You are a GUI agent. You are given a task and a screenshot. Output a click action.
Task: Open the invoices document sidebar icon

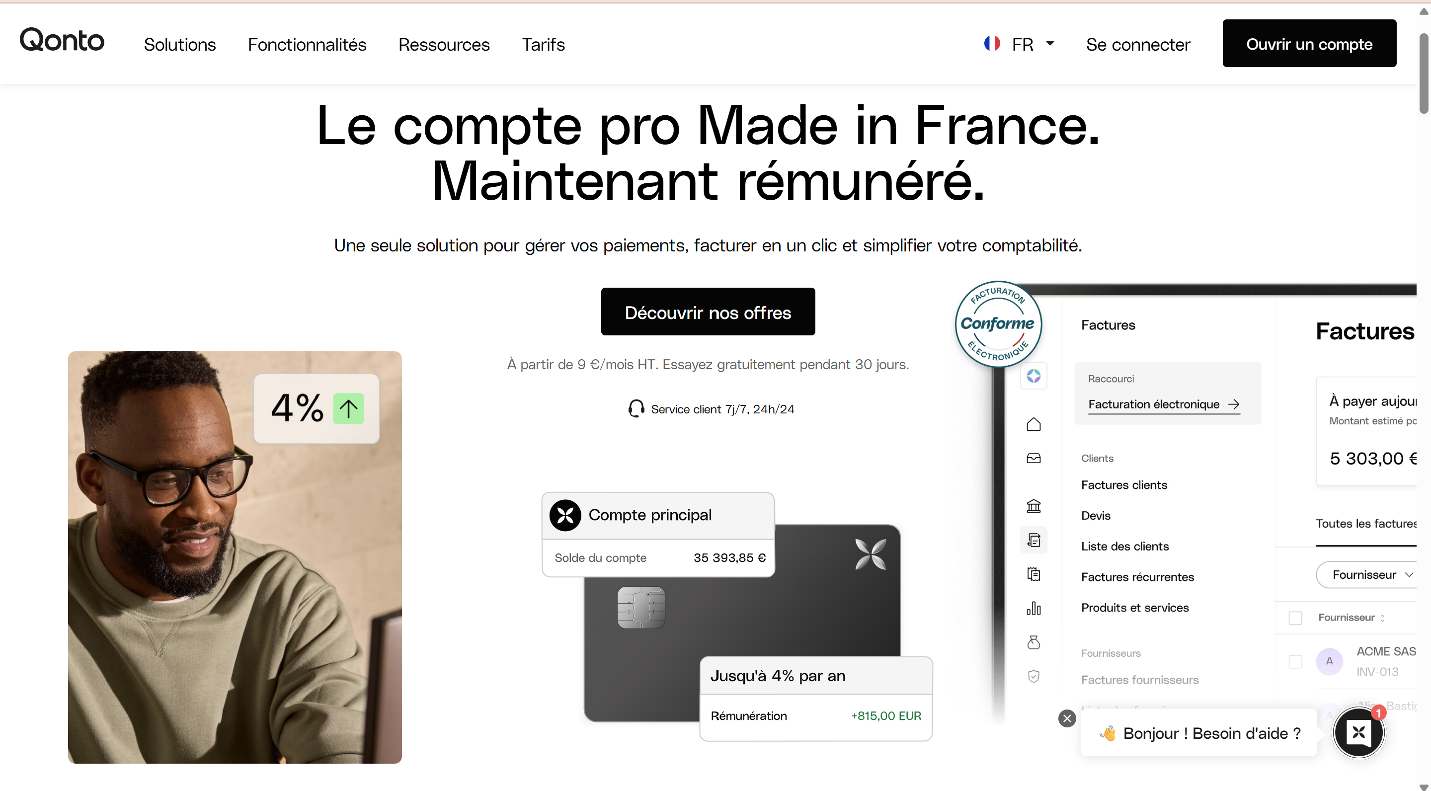(x=1033, y=540)
